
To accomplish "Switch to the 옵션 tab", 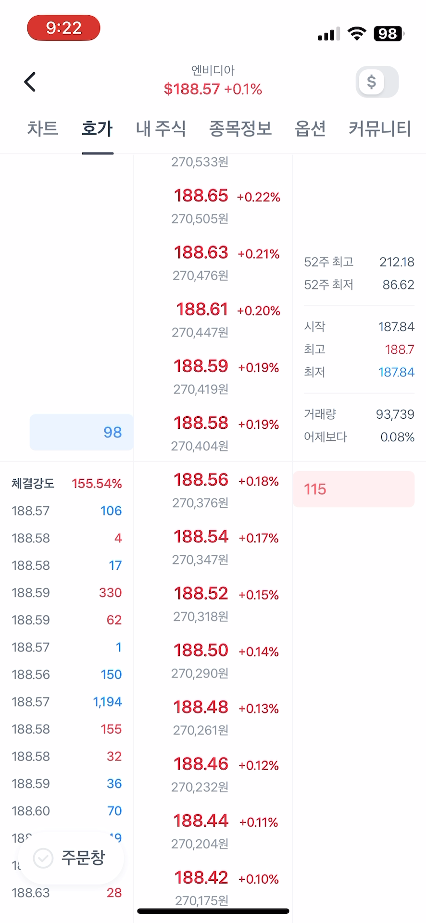I will pyautogui.click(x=310, y=129).
